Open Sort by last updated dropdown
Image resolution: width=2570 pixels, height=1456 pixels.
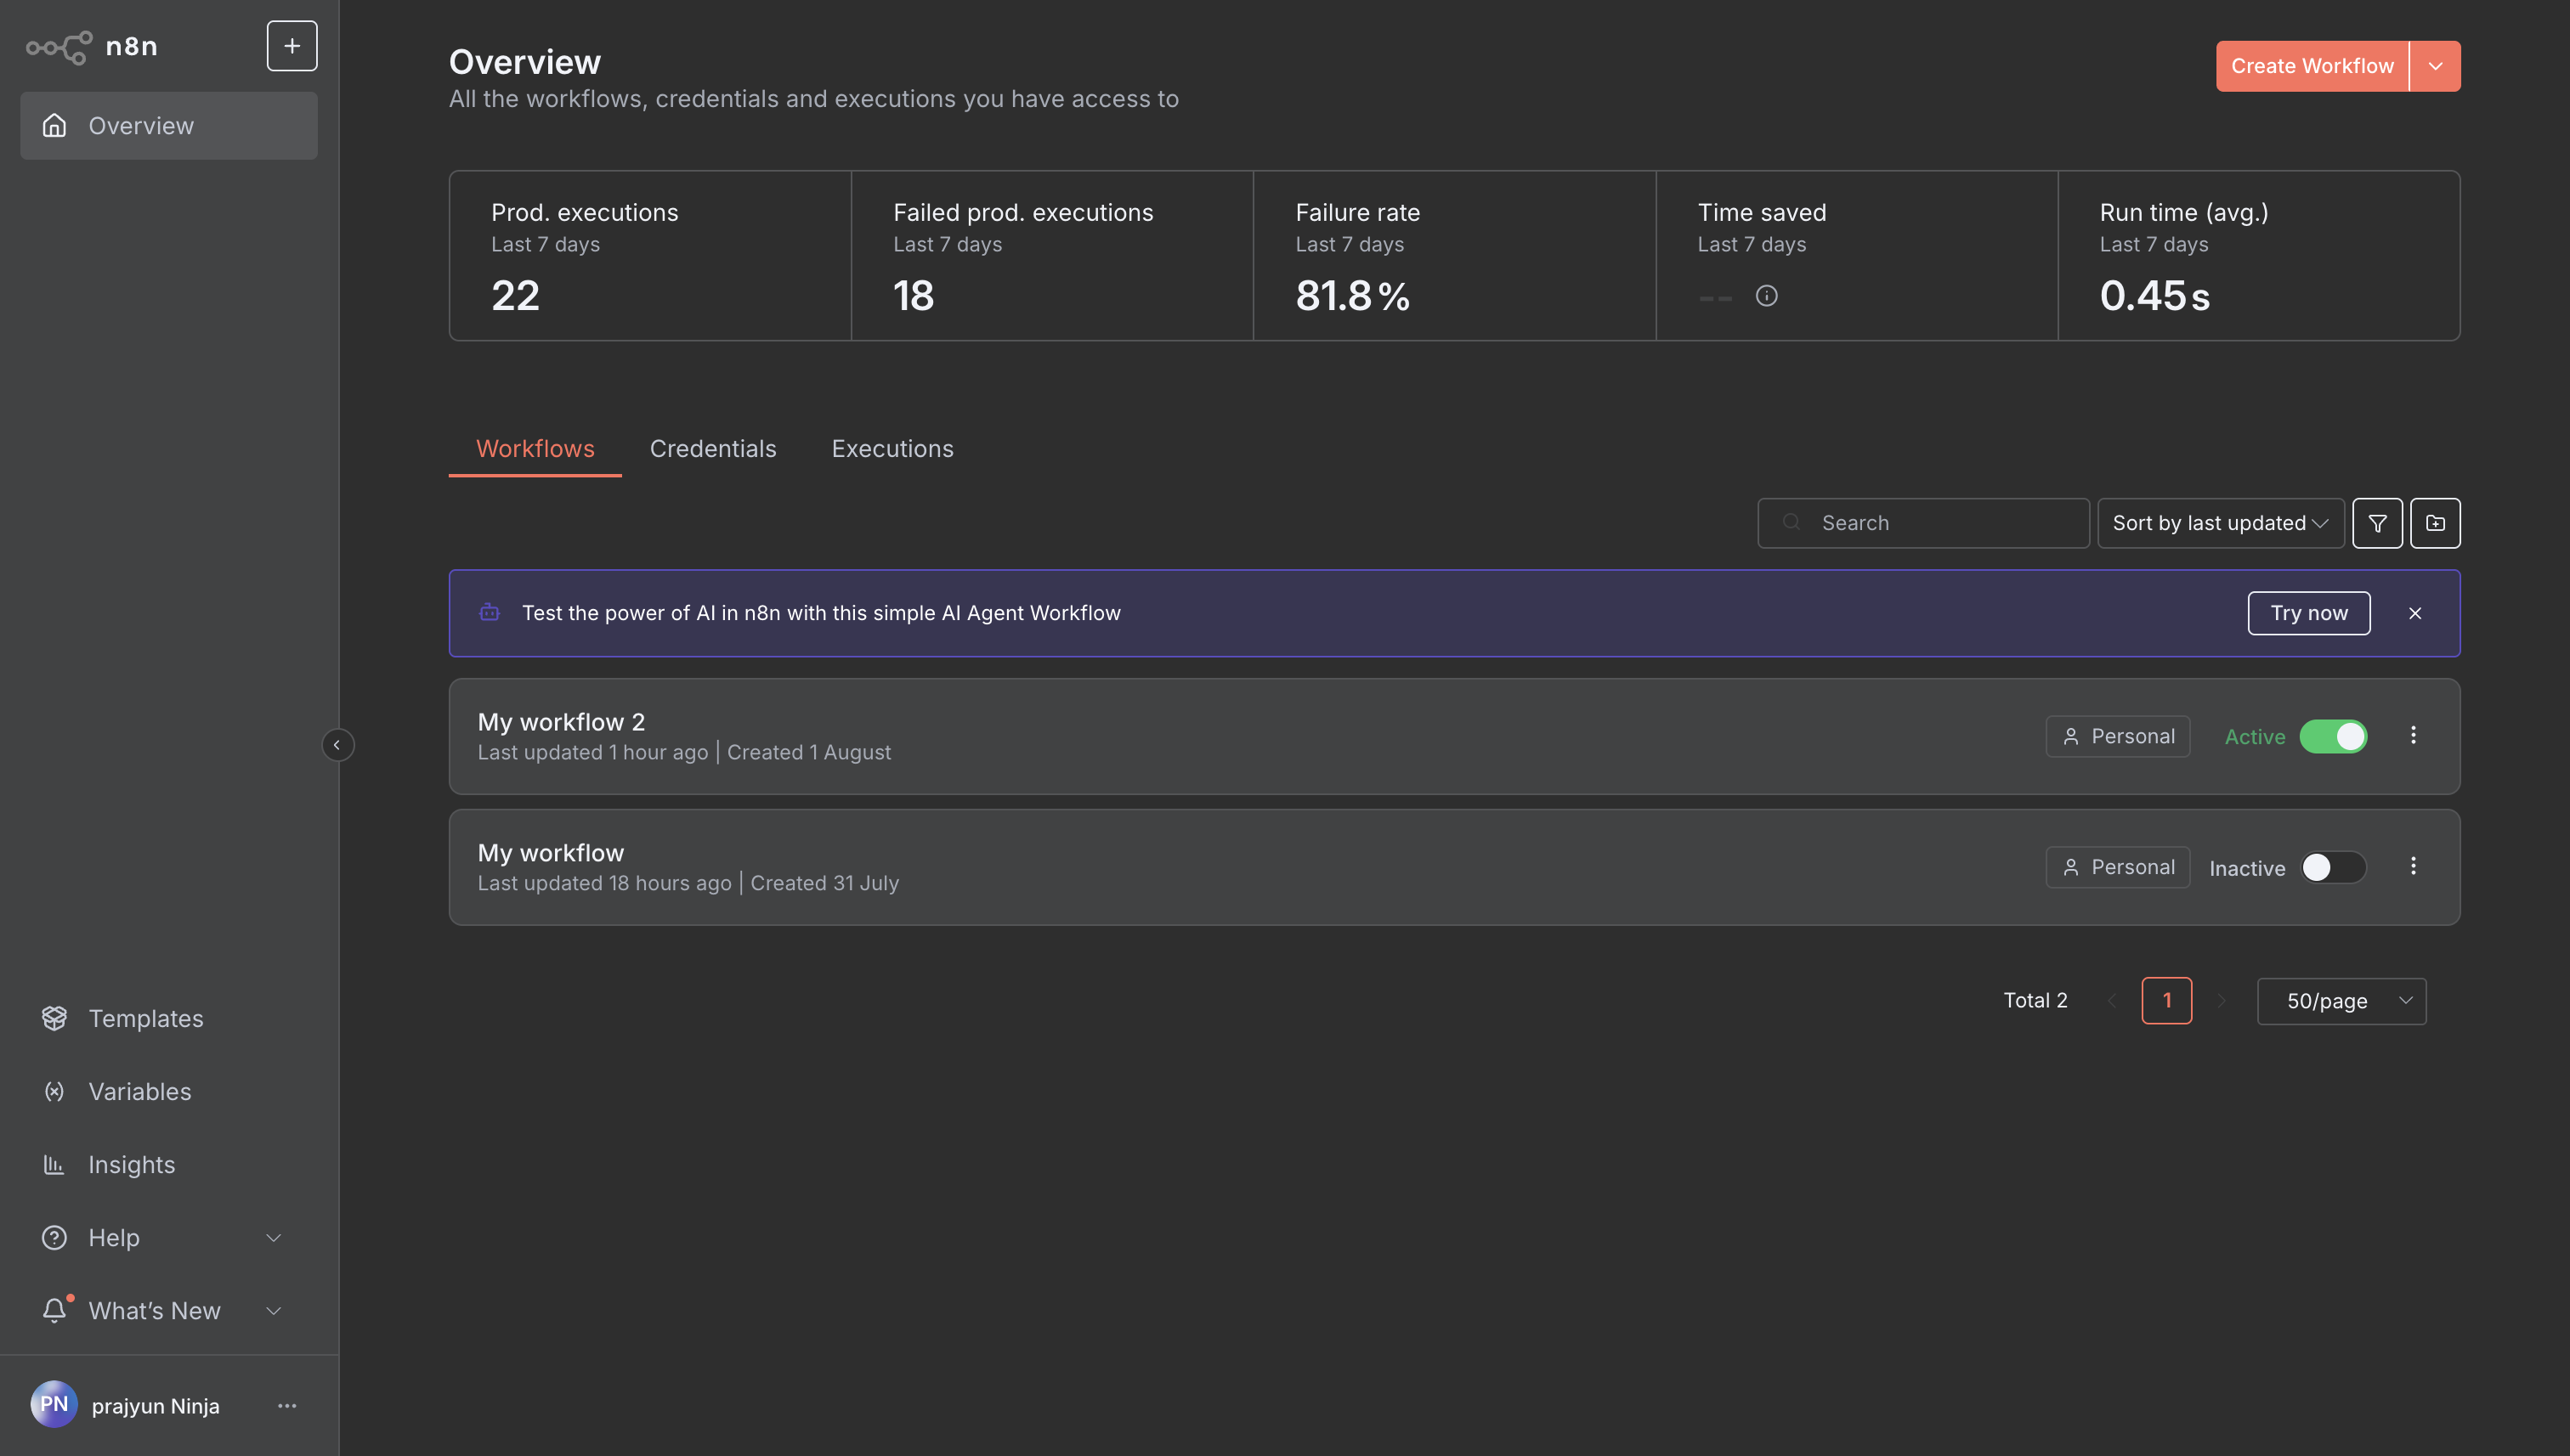2220,523
